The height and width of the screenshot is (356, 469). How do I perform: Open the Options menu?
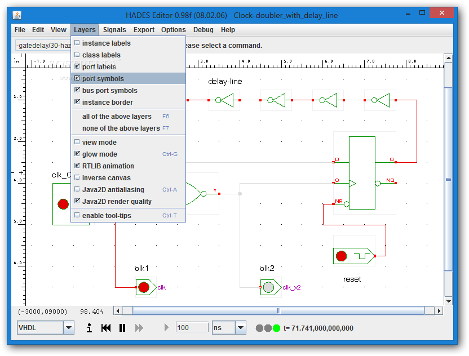tap(174, 30)
